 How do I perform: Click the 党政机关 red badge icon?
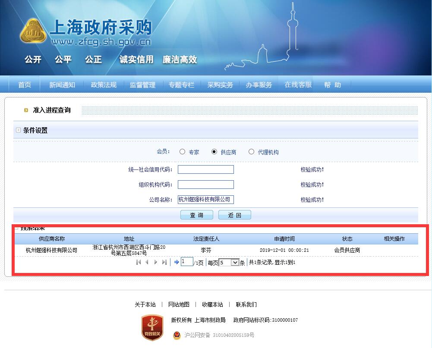click(152, 327)
